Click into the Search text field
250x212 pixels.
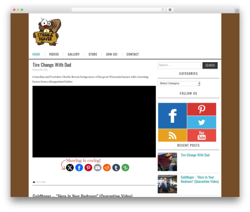[x=179, y=66]
